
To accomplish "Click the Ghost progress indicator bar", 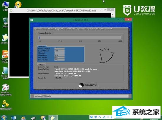I will click(x=80, y=38).
